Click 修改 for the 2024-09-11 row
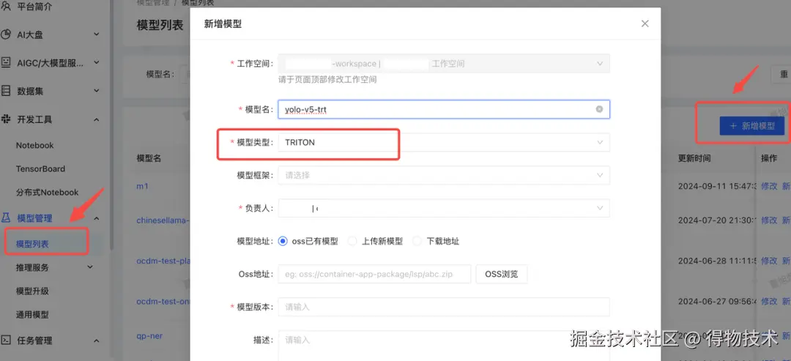Screen dimensions: 791x361 coord(769,186)
